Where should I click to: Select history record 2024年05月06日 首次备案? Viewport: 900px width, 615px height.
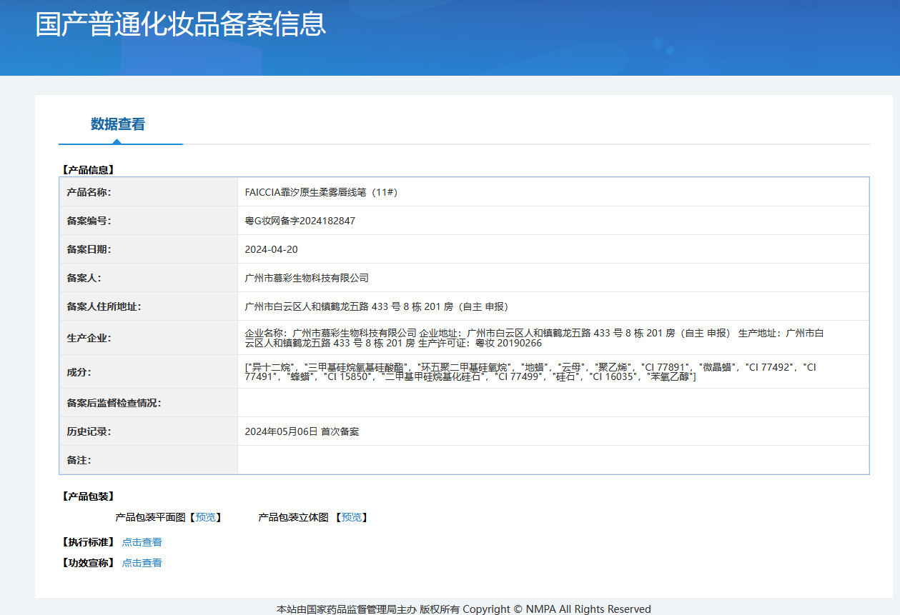coord(302,431)
